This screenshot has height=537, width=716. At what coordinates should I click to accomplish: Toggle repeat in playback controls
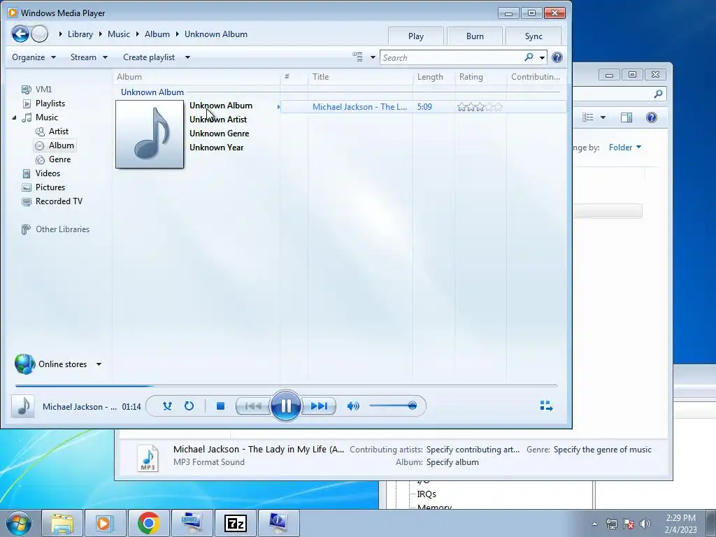189,406
